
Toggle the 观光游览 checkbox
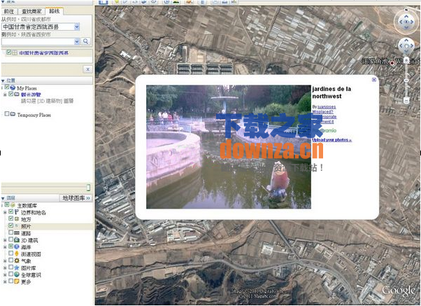(x=10, y=94)
